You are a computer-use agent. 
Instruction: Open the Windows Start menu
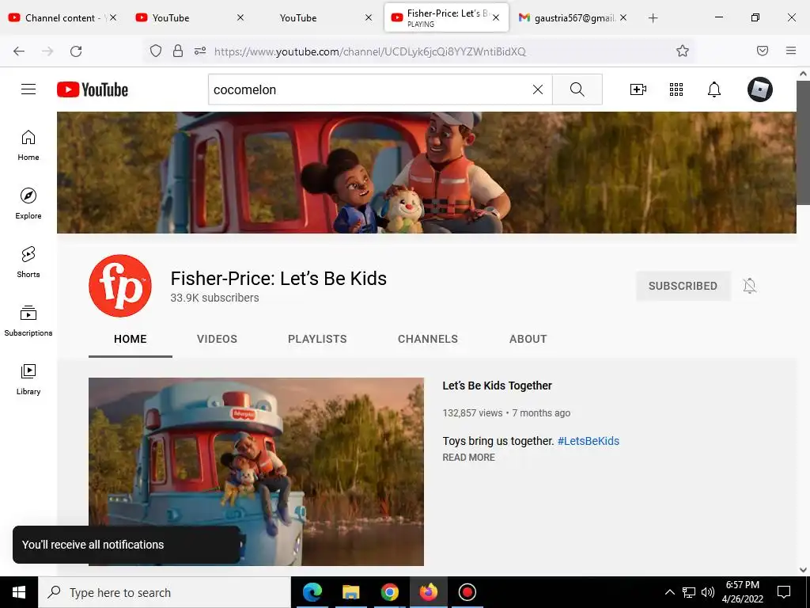(19, 592)
